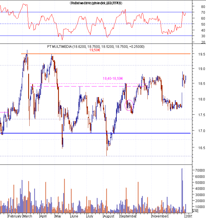The image size is (206, 218).
Task: Click the March label on the time axis
Action: pyautogui.click(x=28, y=216)
